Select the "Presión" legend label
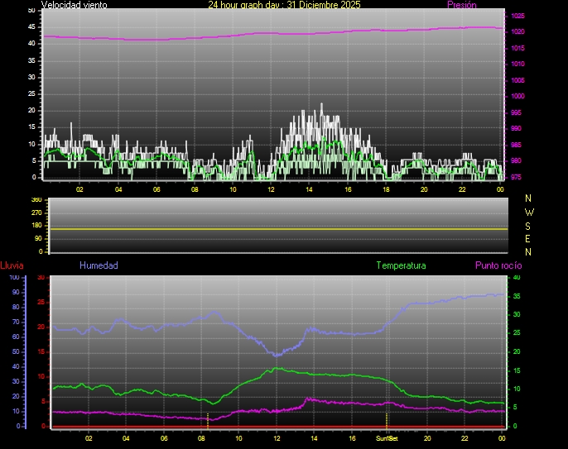 point(461,5)
